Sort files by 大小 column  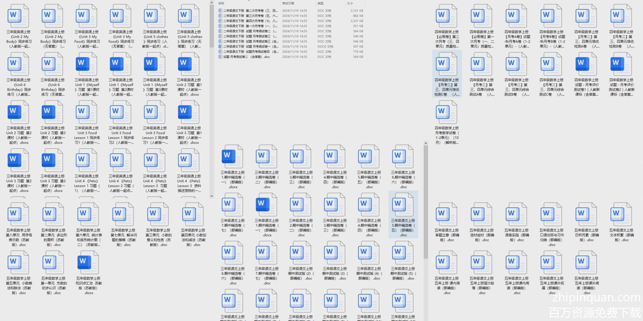coord(350,3)
